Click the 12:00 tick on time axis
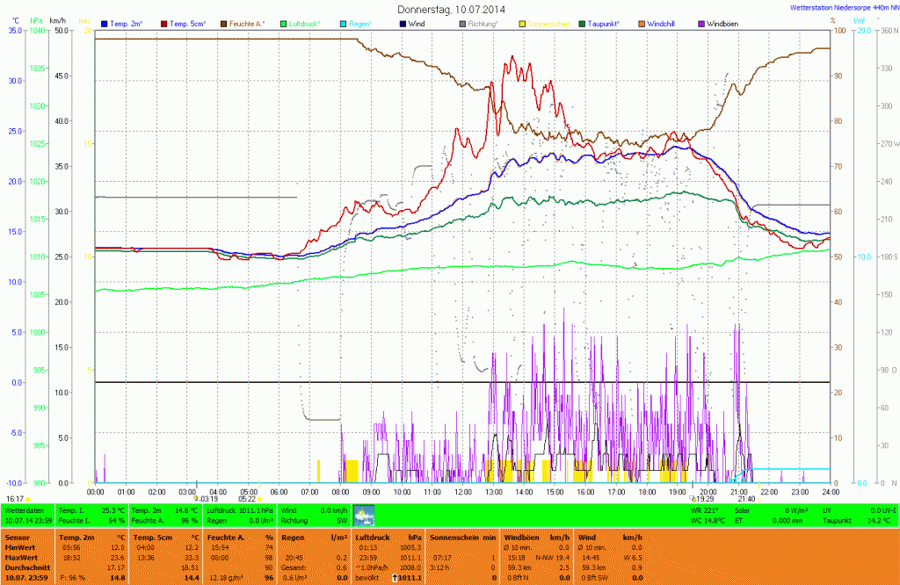900x585 pixels. point(462,491)
